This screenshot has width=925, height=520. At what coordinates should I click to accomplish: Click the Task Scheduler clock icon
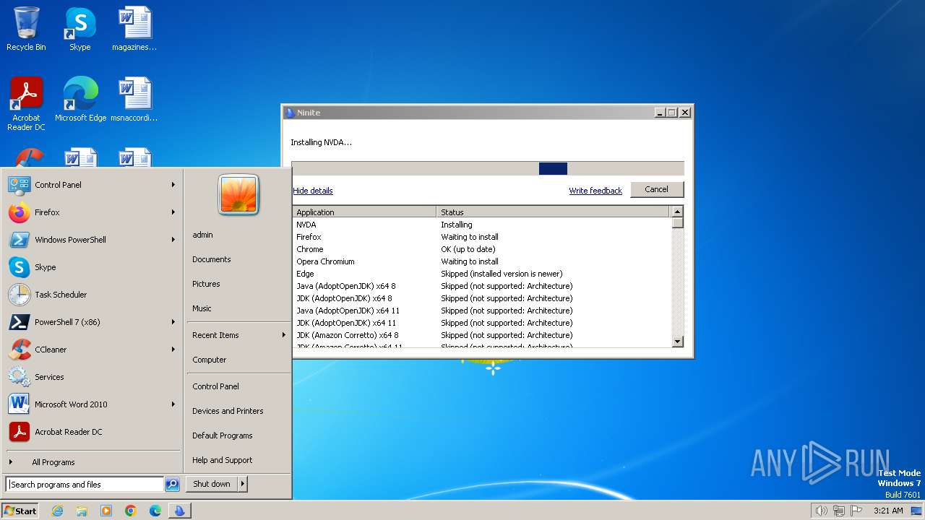[x=19, y=295]
